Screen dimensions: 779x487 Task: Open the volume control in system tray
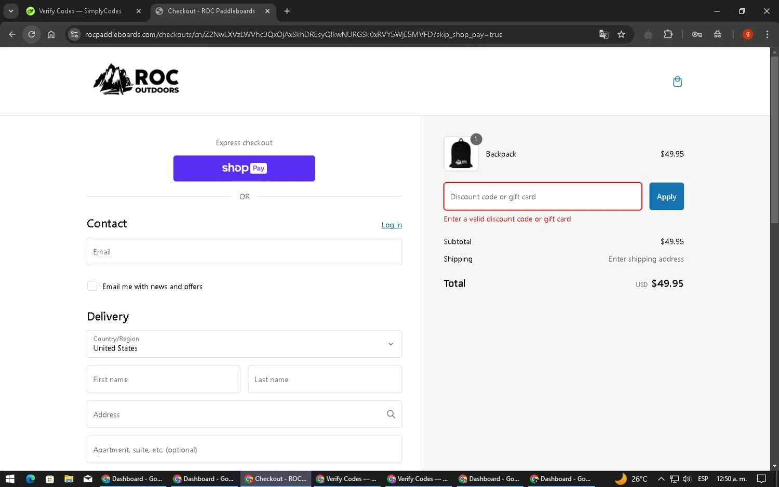point(687,479)
